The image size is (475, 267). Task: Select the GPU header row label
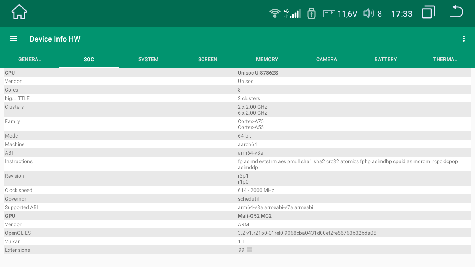coord(10,216)
